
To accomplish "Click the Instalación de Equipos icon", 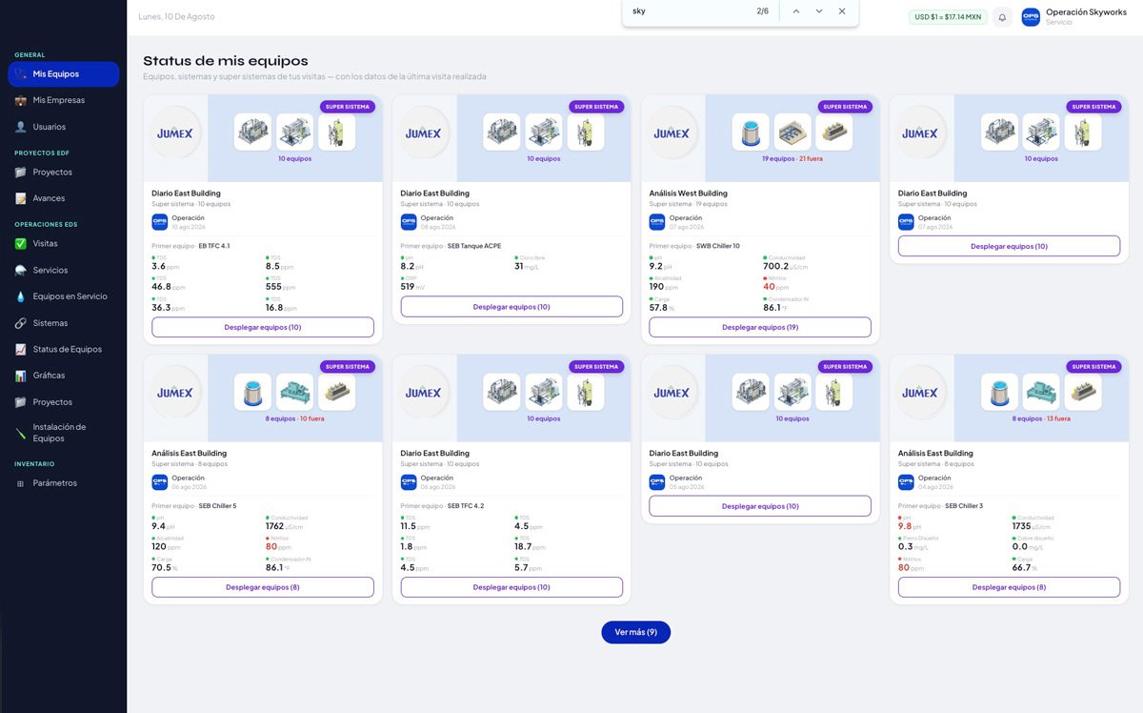I will (x=21, y=433).
